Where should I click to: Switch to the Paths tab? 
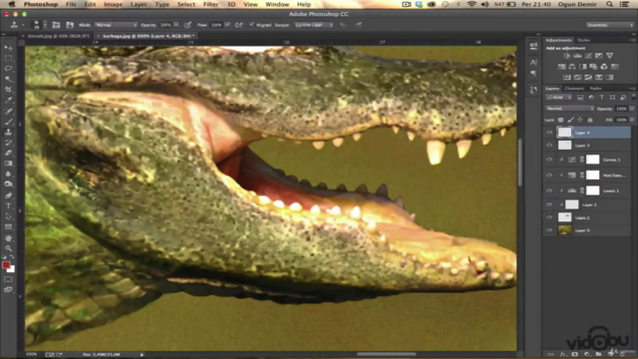pyautogui.click(x=595, y=89)
